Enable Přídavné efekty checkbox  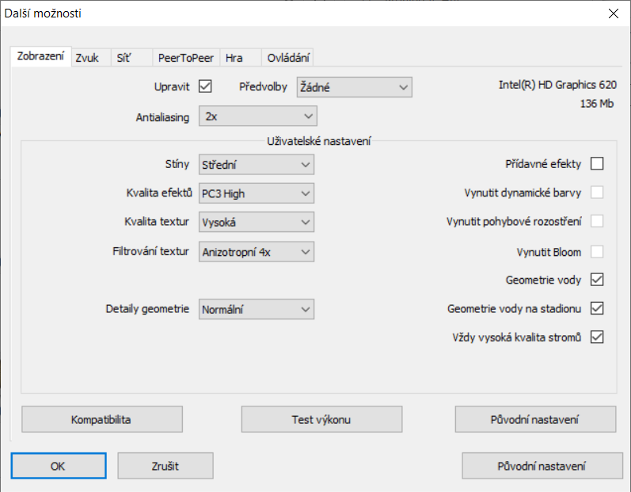(597, 164)
